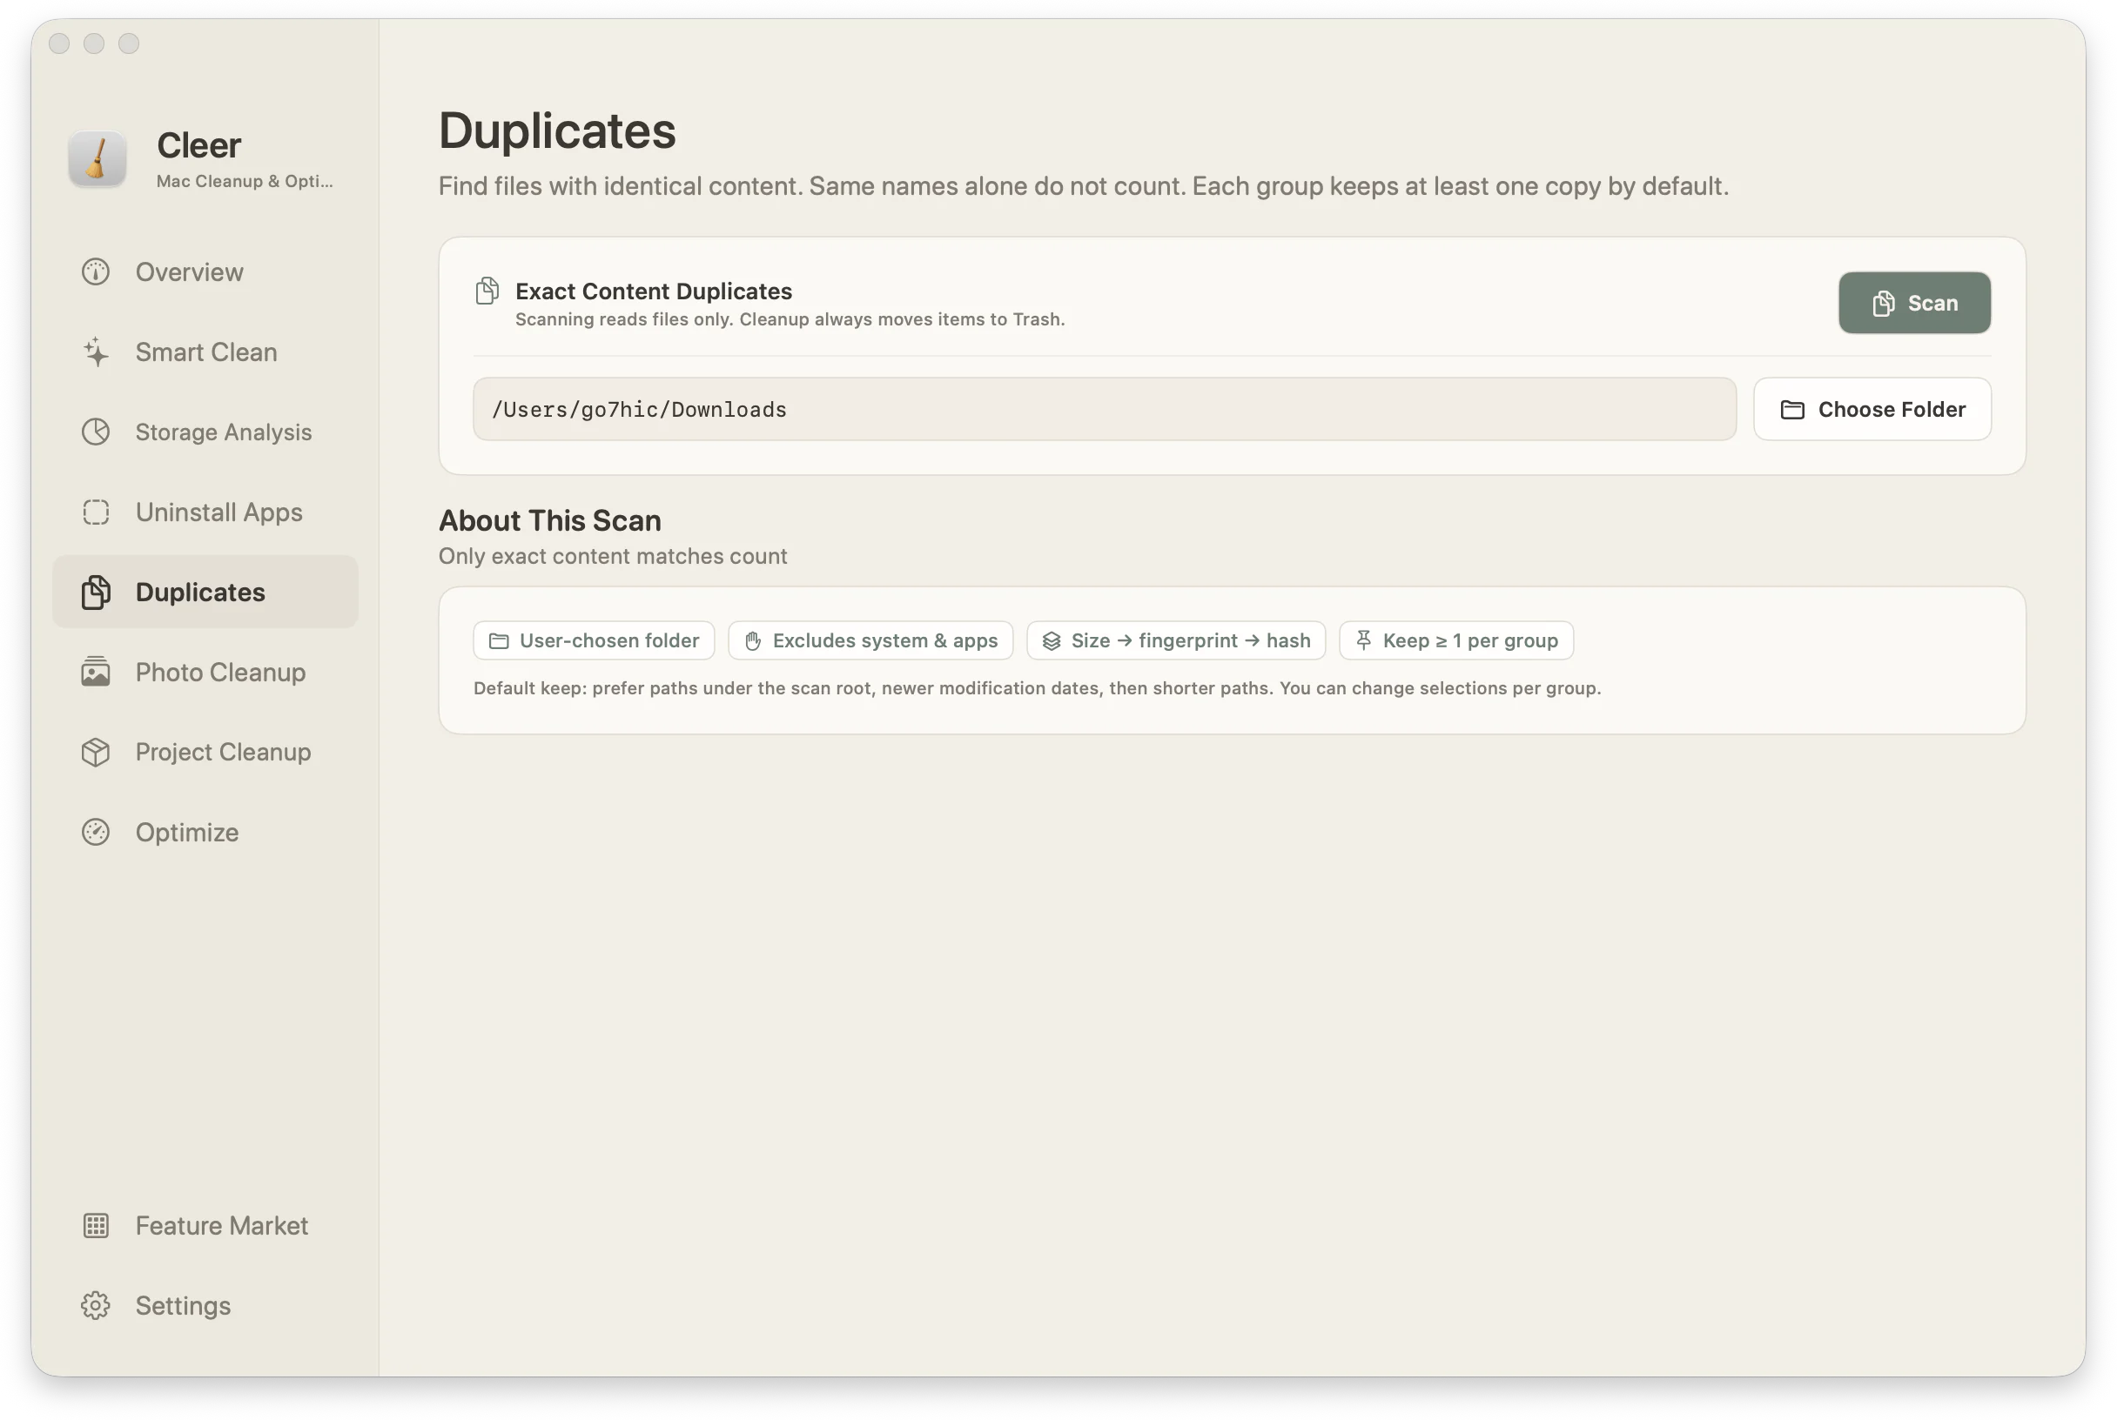Click the Settings gear icon
The image size is (2117, 1420).
pyautogui.click(x=95, y=1305)
